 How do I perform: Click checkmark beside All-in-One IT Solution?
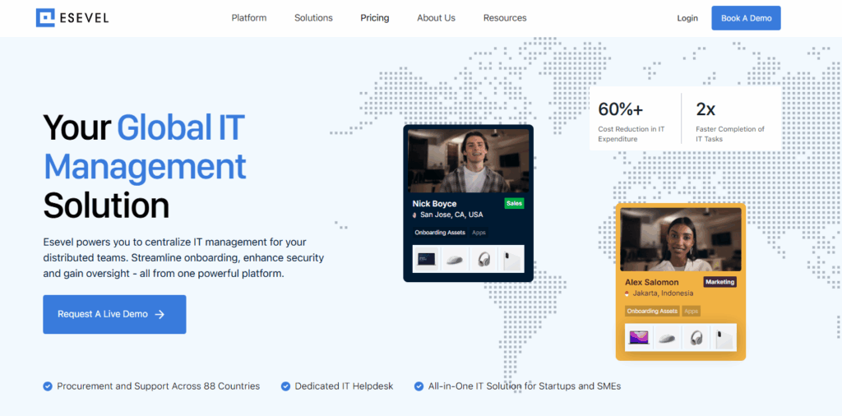[419, 386]
